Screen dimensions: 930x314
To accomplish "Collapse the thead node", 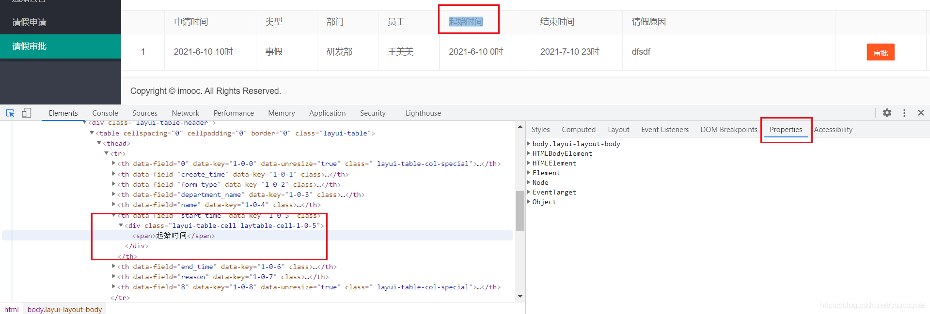I will click(99, 143).
